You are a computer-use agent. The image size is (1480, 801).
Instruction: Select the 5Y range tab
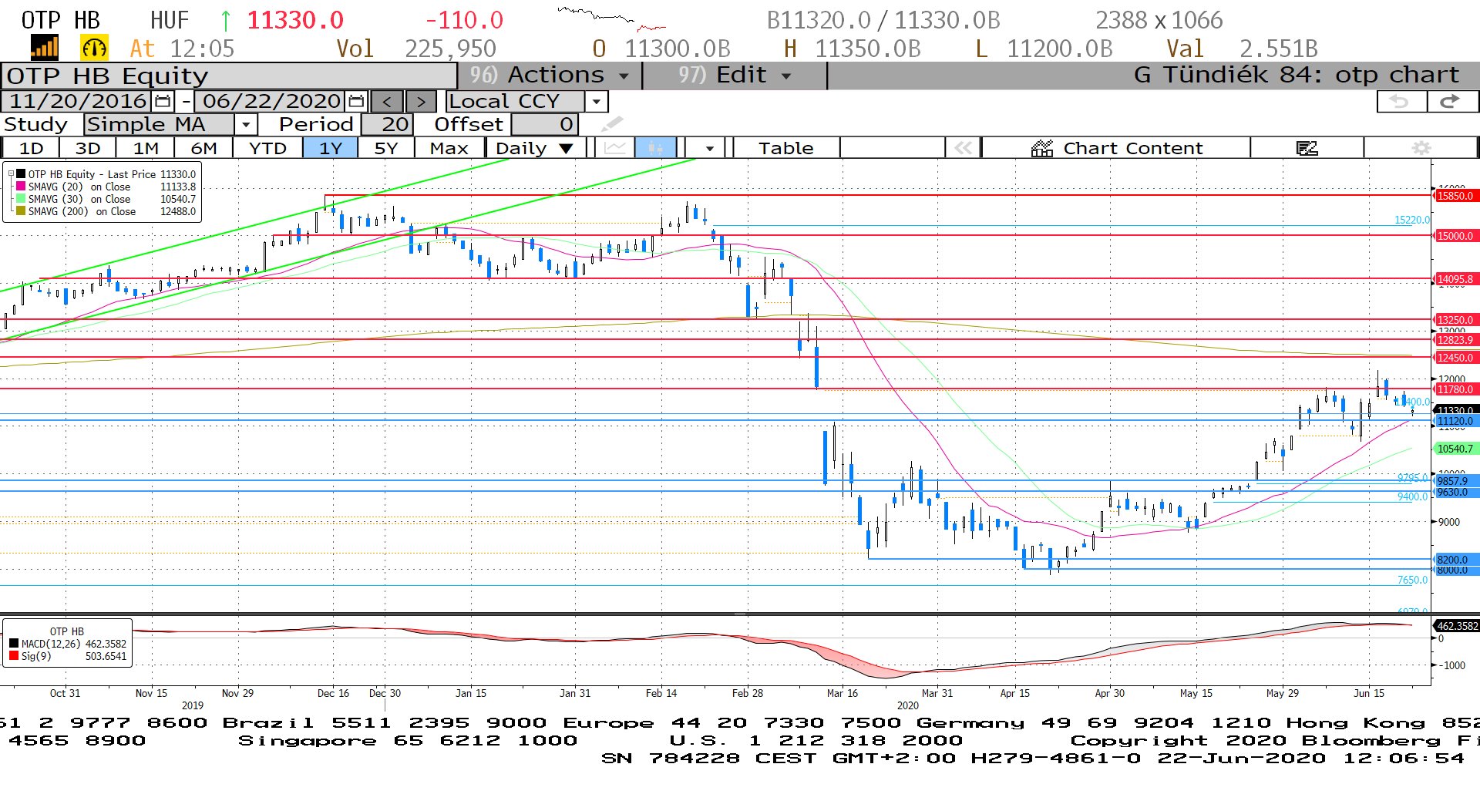385,148
